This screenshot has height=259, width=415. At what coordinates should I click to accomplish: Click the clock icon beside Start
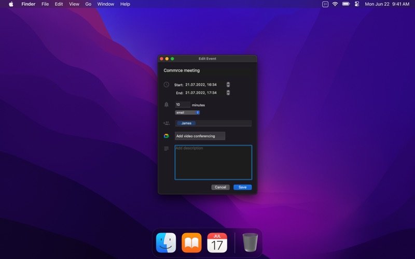[x=166, y=84]
